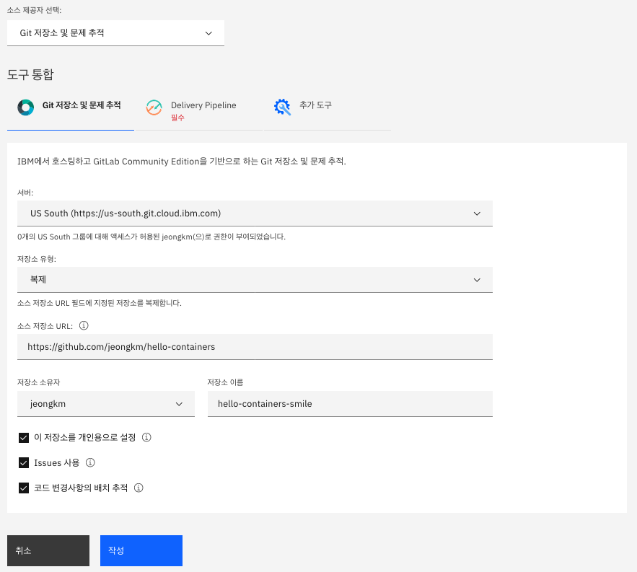Click the IBM GitLab Community Edition description text
Image resolution: width=637 pixels, height=572 pixels.
[x=182, y=162]
